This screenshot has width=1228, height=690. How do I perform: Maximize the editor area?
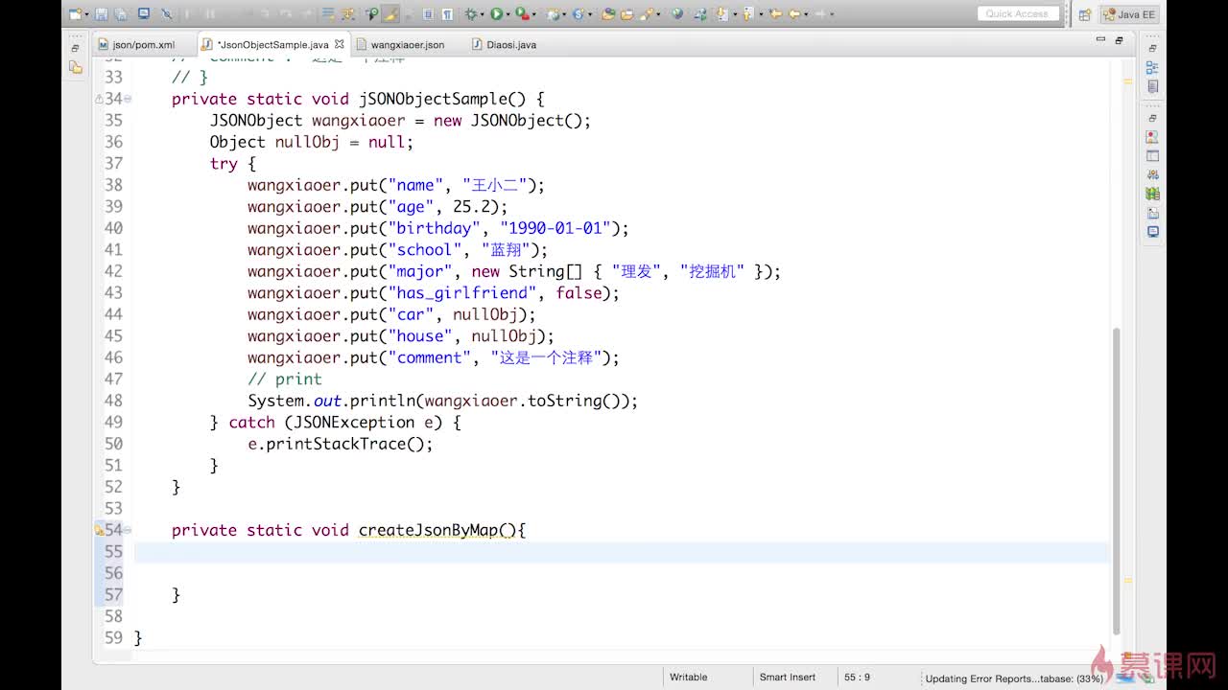[1119, 40]
